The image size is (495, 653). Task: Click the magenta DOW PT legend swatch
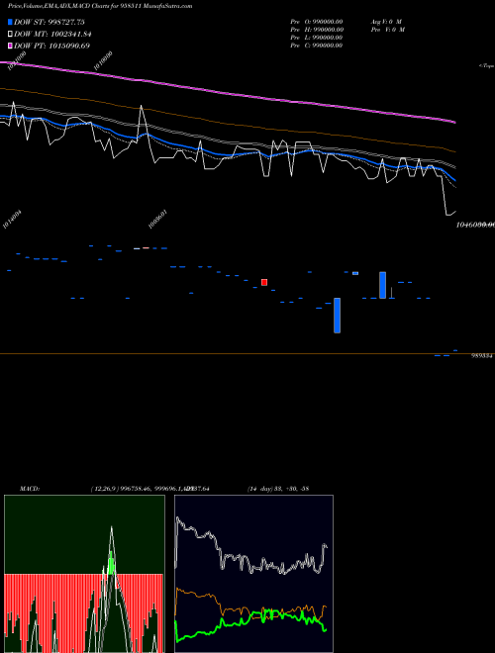pyautogui.click(x=11, y=46)
